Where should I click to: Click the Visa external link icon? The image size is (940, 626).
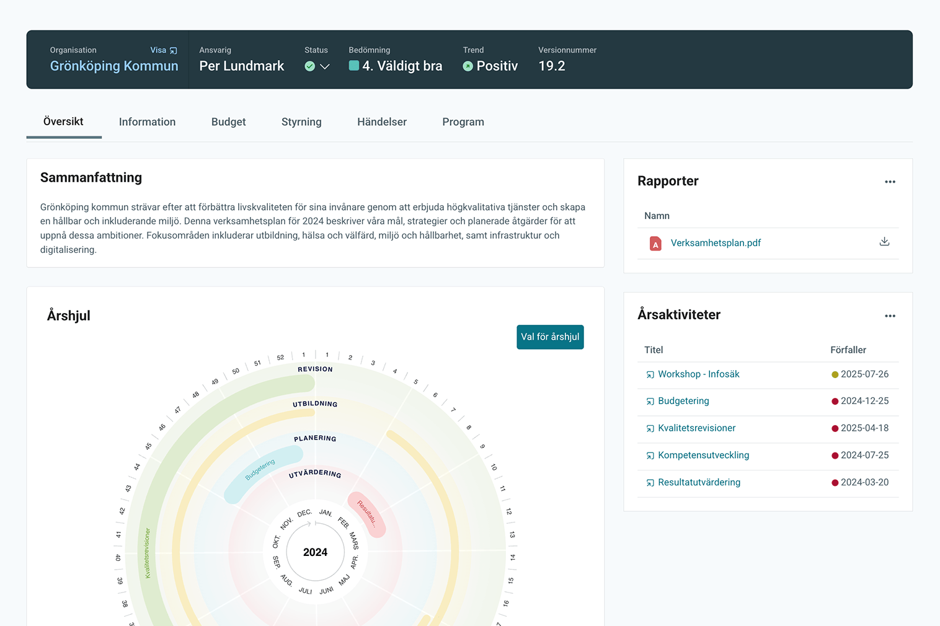(174, 51)
